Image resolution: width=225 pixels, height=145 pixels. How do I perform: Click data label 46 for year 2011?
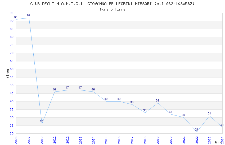[x=54, y=89]
